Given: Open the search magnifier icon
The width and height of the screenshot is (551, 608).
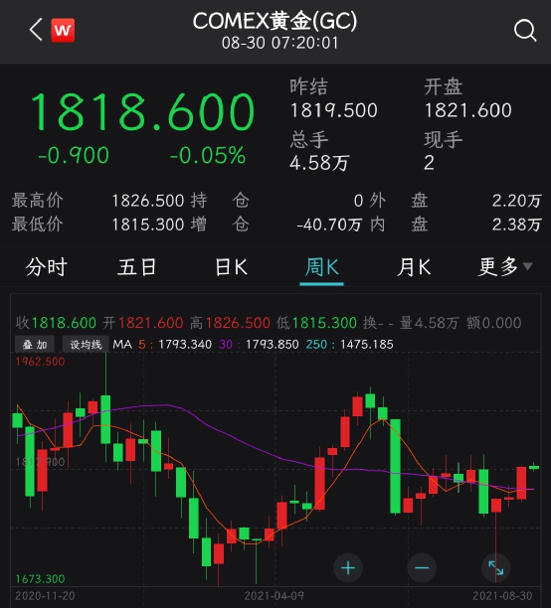Looking at the screenshot, I should (525, 30).
